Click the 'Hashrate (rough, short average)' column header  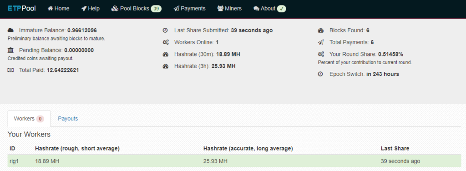[x=77, y=148]
